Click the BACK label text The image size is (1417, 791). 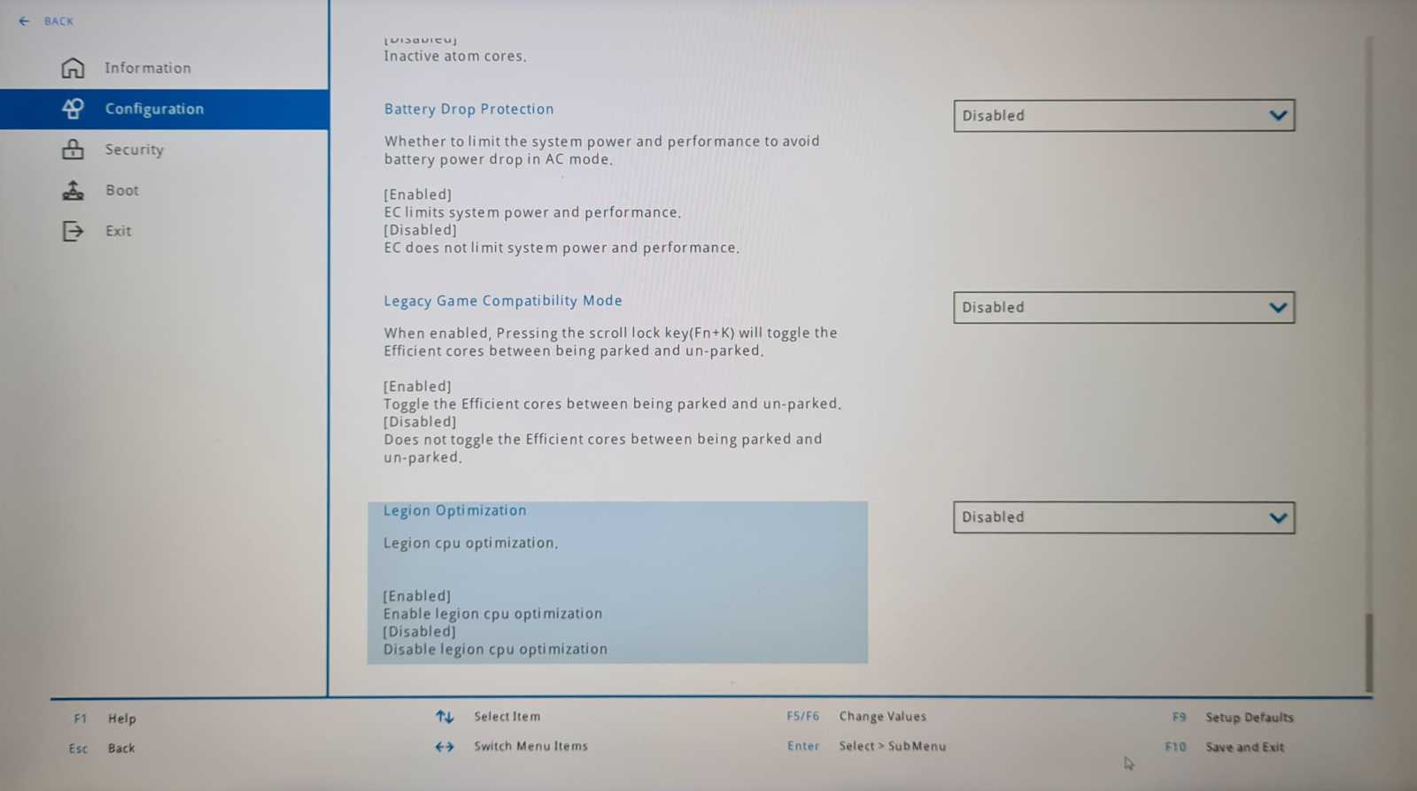click(58, 21)
